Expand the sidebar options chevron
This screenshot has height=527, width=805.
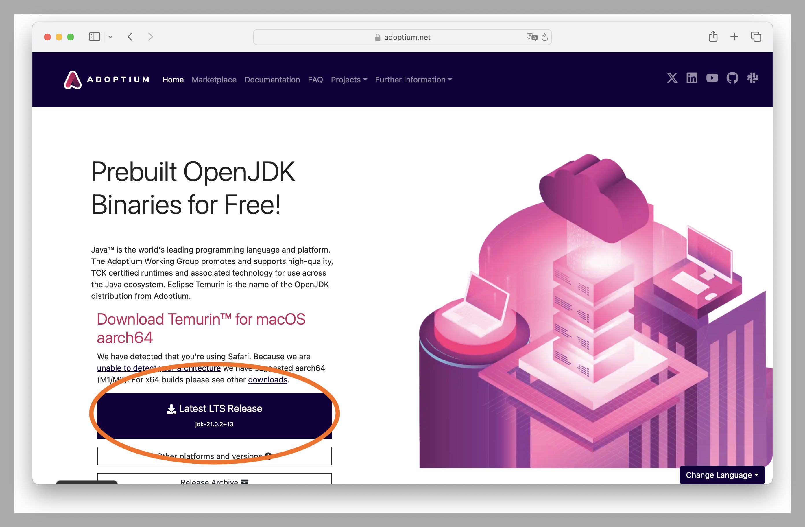(x=110, y=37)
